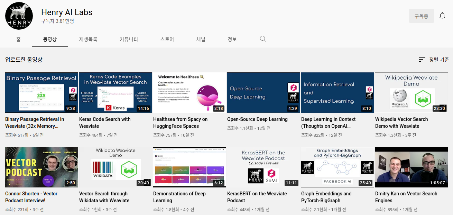Play the Graph Embeddings PyTorch-BigGraph thumbnail
The width and height of the screenshot is (453, 215).
click(338, 167)
